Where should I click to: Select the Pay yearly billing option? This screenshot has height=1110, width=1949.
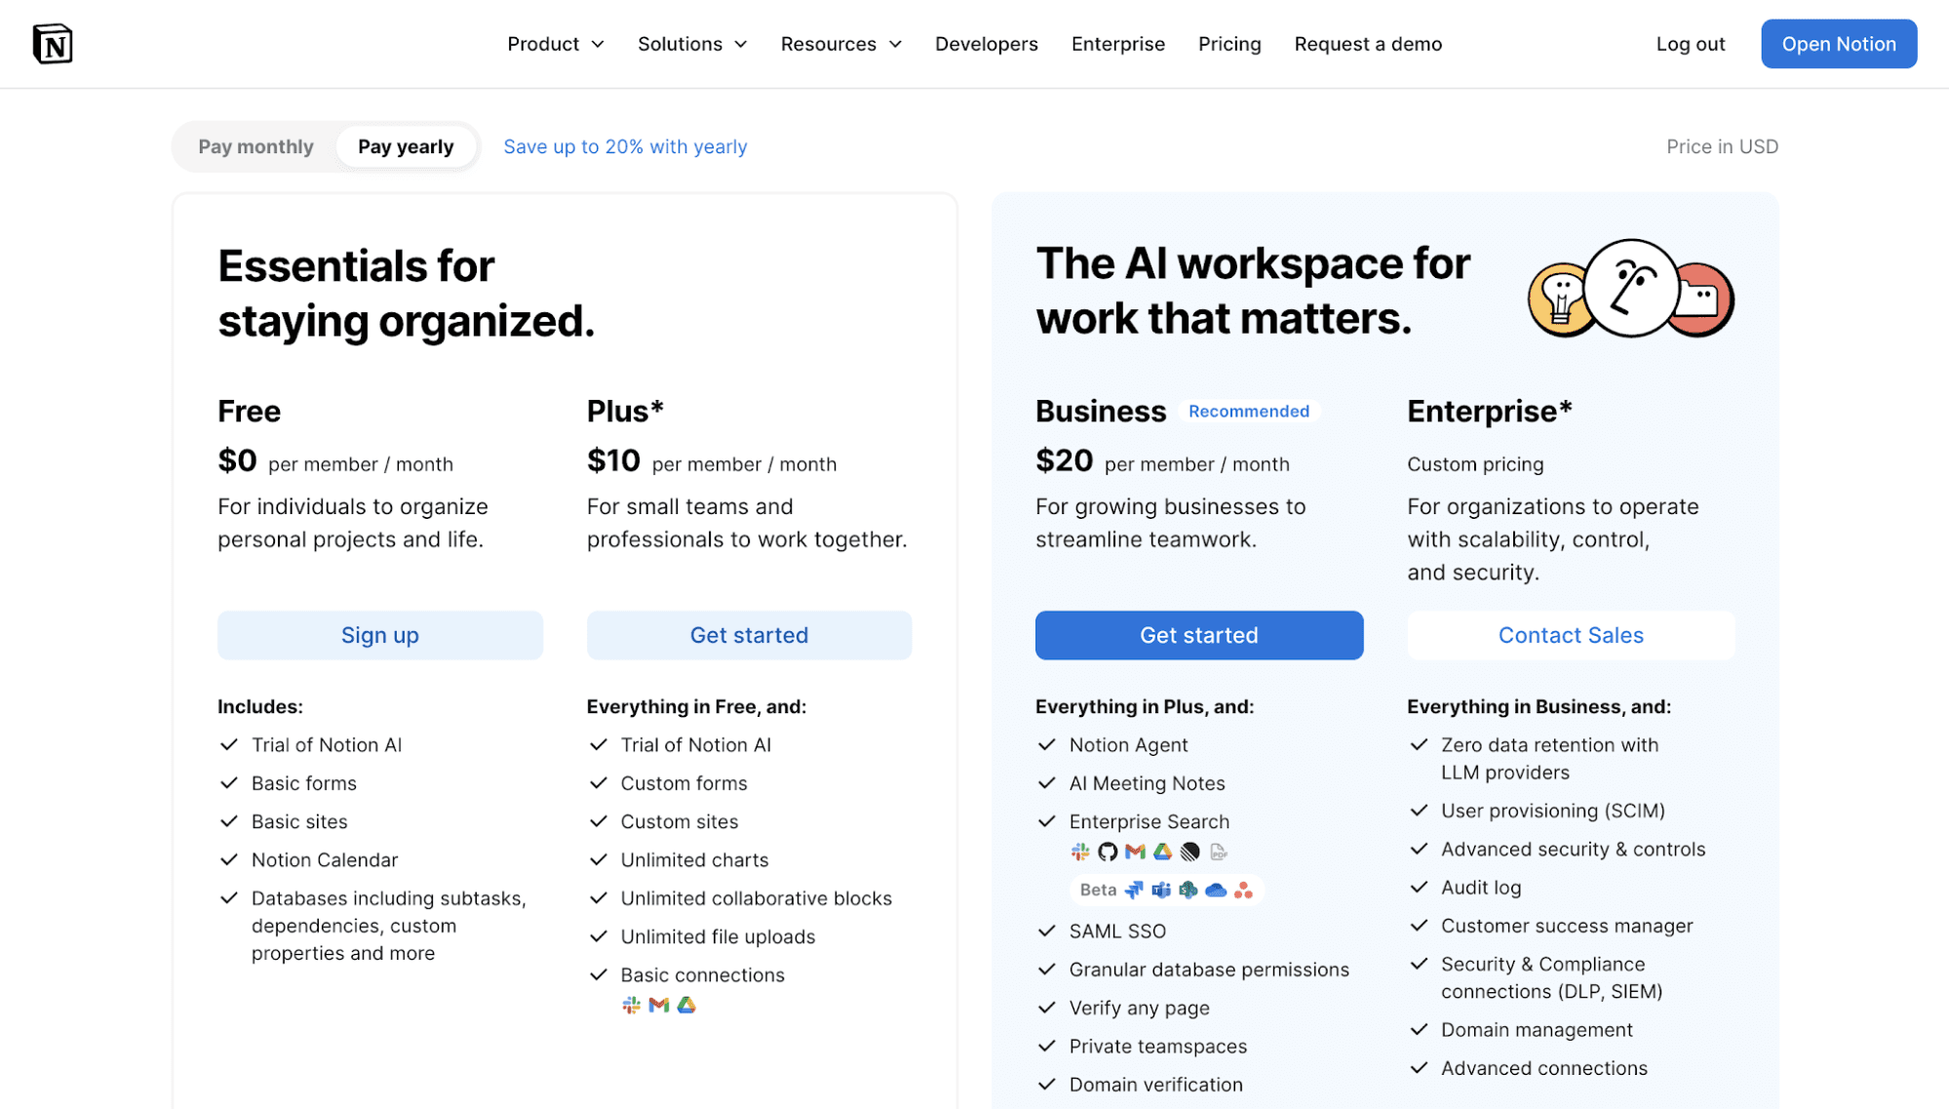(x=406, y=146)
